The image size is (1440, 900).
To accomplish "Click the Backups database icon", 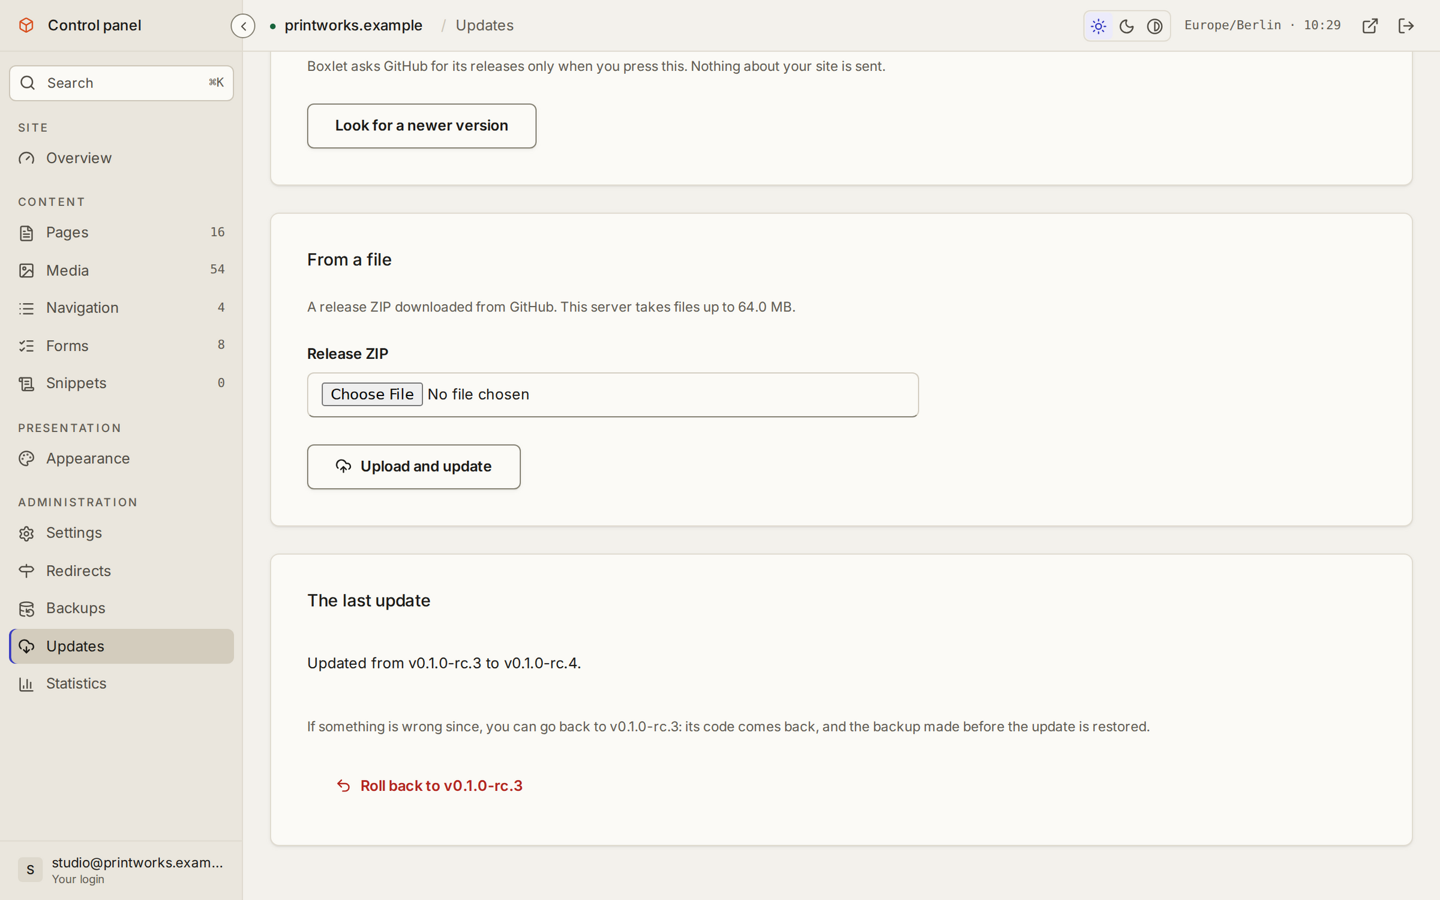I will tap(26, 608).
